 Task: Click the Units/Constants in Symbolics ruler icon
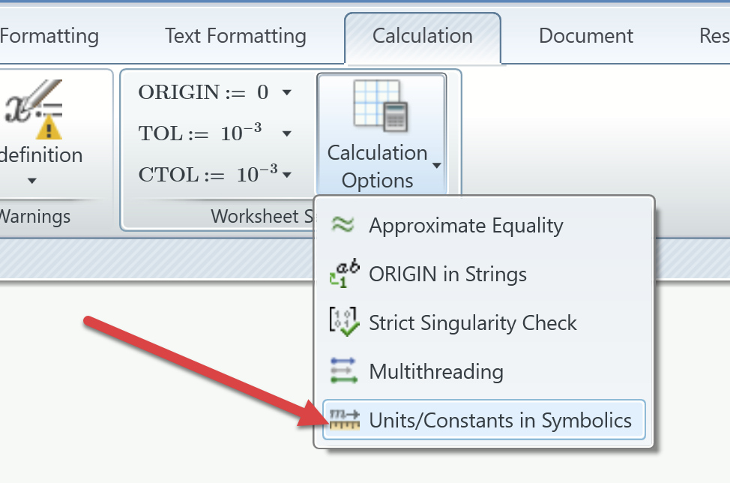pyautogui.click(x=344, y=420)
